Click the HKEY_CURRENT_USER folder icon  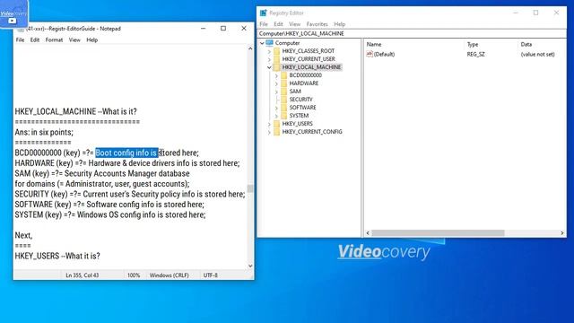tap(277, 59)
